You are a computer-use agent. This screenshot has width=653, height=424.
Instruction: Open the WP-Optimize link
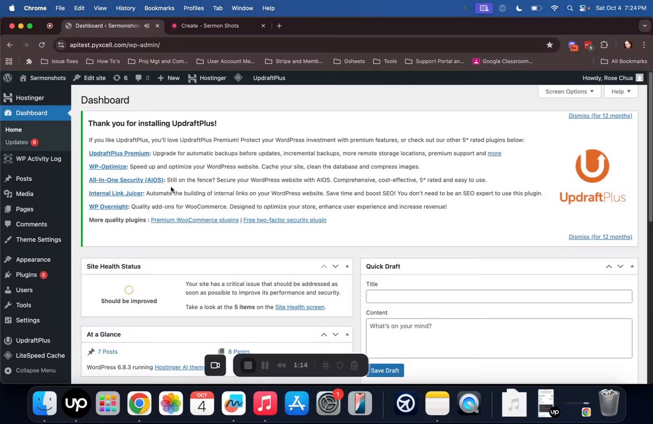click(x=108, y=167)
